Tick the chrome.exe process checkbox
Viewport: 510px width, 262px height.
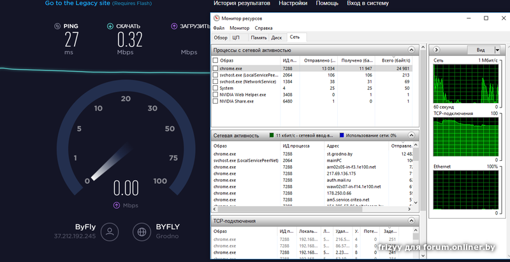[x=215, y=68]
